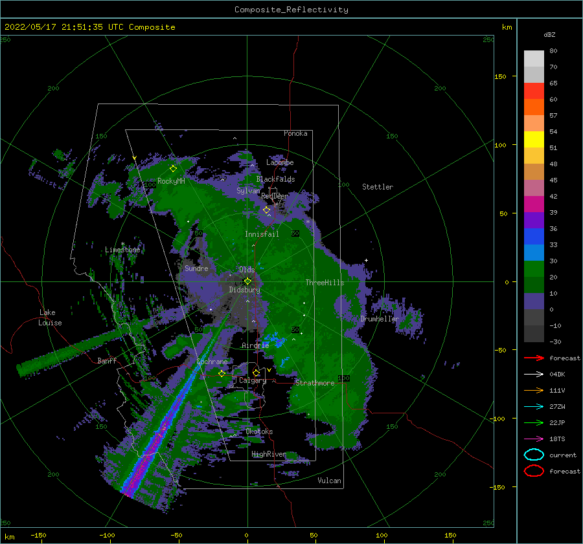The image size is (583, 544).
Task: Click the cyan current ellipse legend icon
Action: coord(534,455)
